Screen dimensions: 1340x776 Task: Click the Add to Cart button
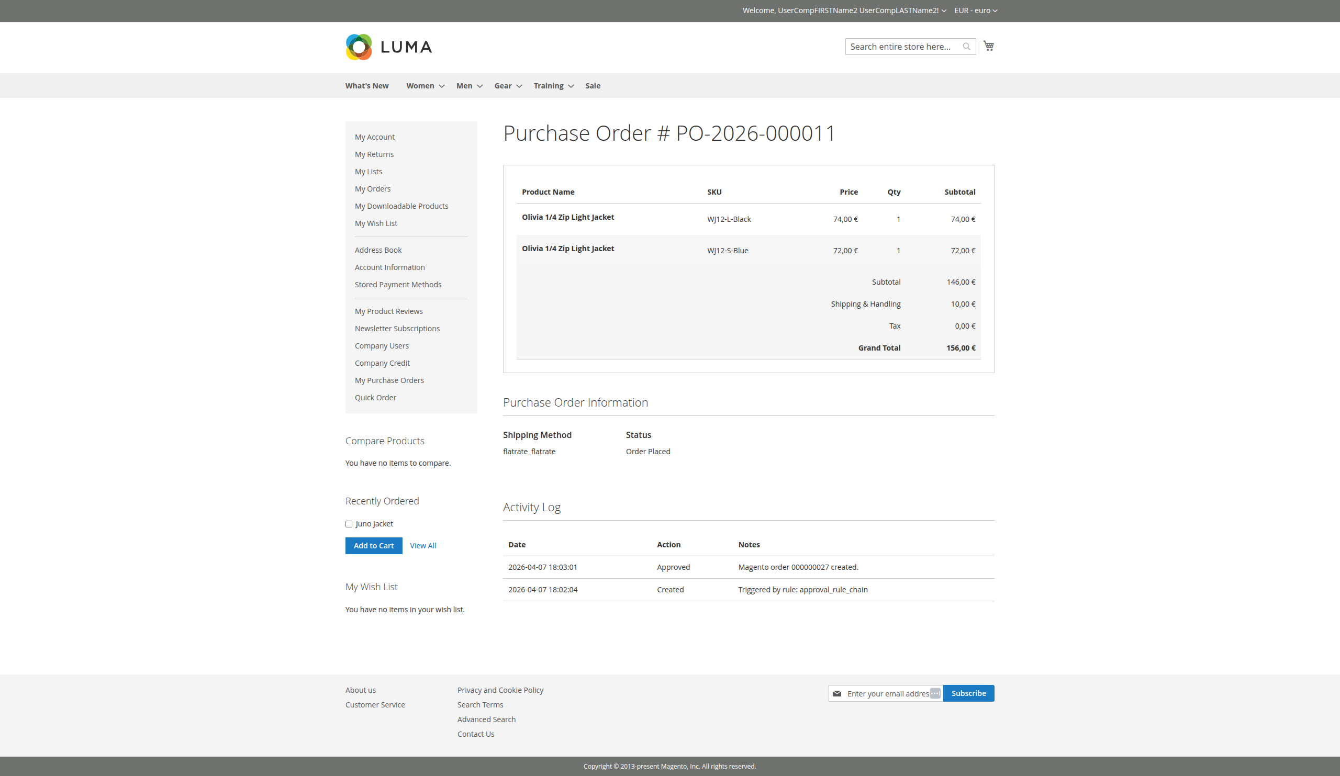pos(373,545)
